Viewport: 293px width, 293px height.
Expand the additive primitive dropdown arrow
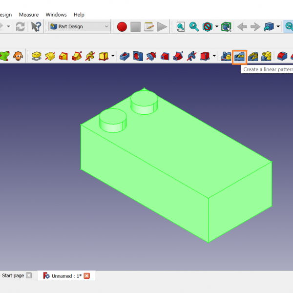point(113,56)
